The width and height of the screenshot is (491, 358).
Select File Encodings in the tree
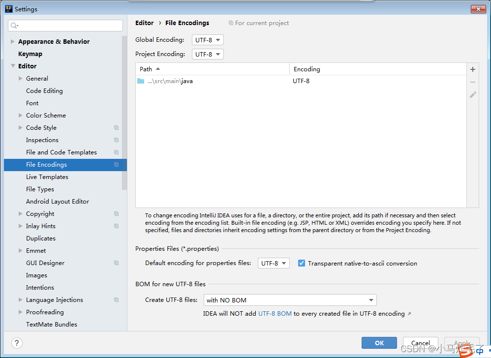[65, 165]
